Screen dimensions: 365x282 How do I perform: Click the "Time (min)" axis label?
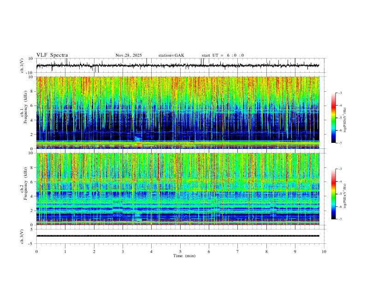(x=184, y=256)
